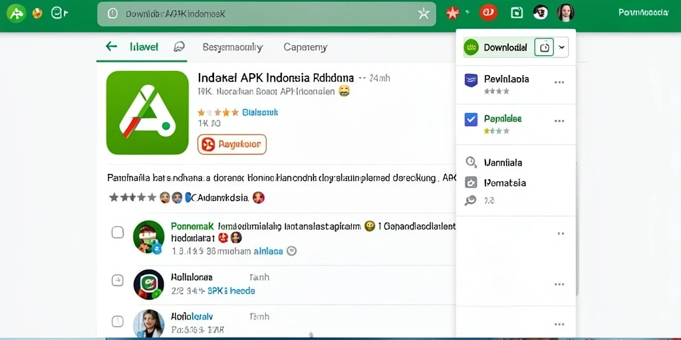
Task: Open more options for Papnlelse
Action: click(x=559, y=122)
